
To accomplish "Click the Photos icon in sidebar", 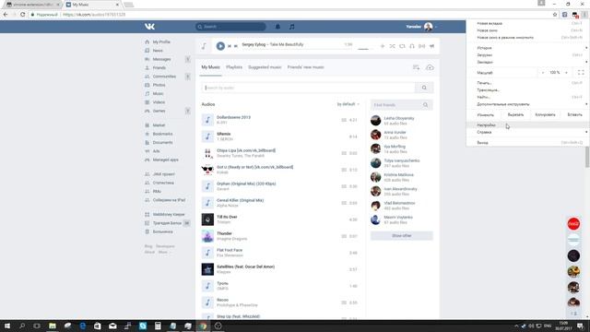I will pyautogui.click(x=147, y=85).
